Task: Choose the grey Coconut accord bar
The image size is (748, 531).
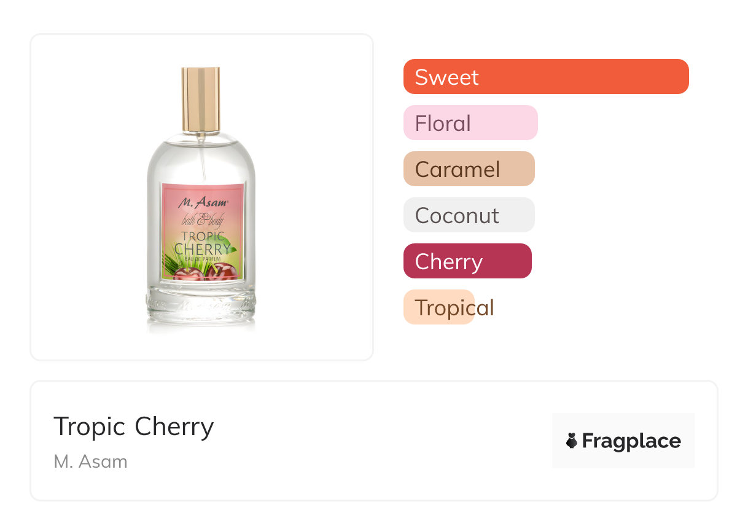Action: point(469,215)
